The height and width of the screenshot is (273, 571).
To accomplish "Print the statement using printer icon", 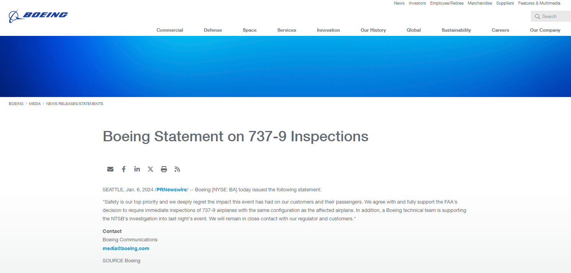I will (x=164, y=169).
